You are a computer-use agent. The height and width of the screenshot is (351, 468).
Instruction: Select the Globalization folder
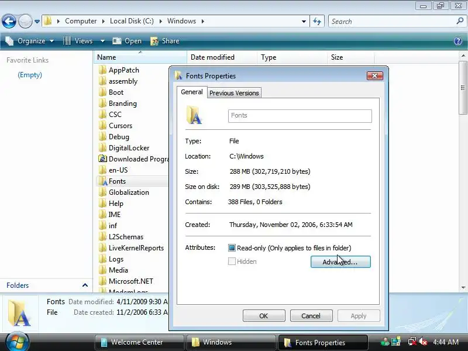pos(129,192)
